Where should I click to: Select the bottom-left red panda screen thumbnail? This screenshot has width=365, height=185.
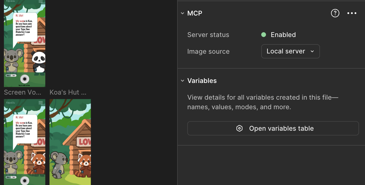click(24, 142)
